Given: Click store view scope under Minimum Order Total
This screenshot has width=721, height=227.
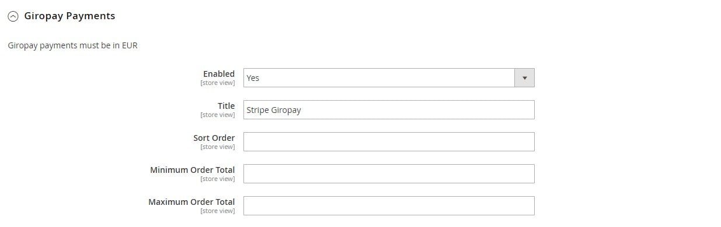Looking at the screenshot, I should [218, 179].
